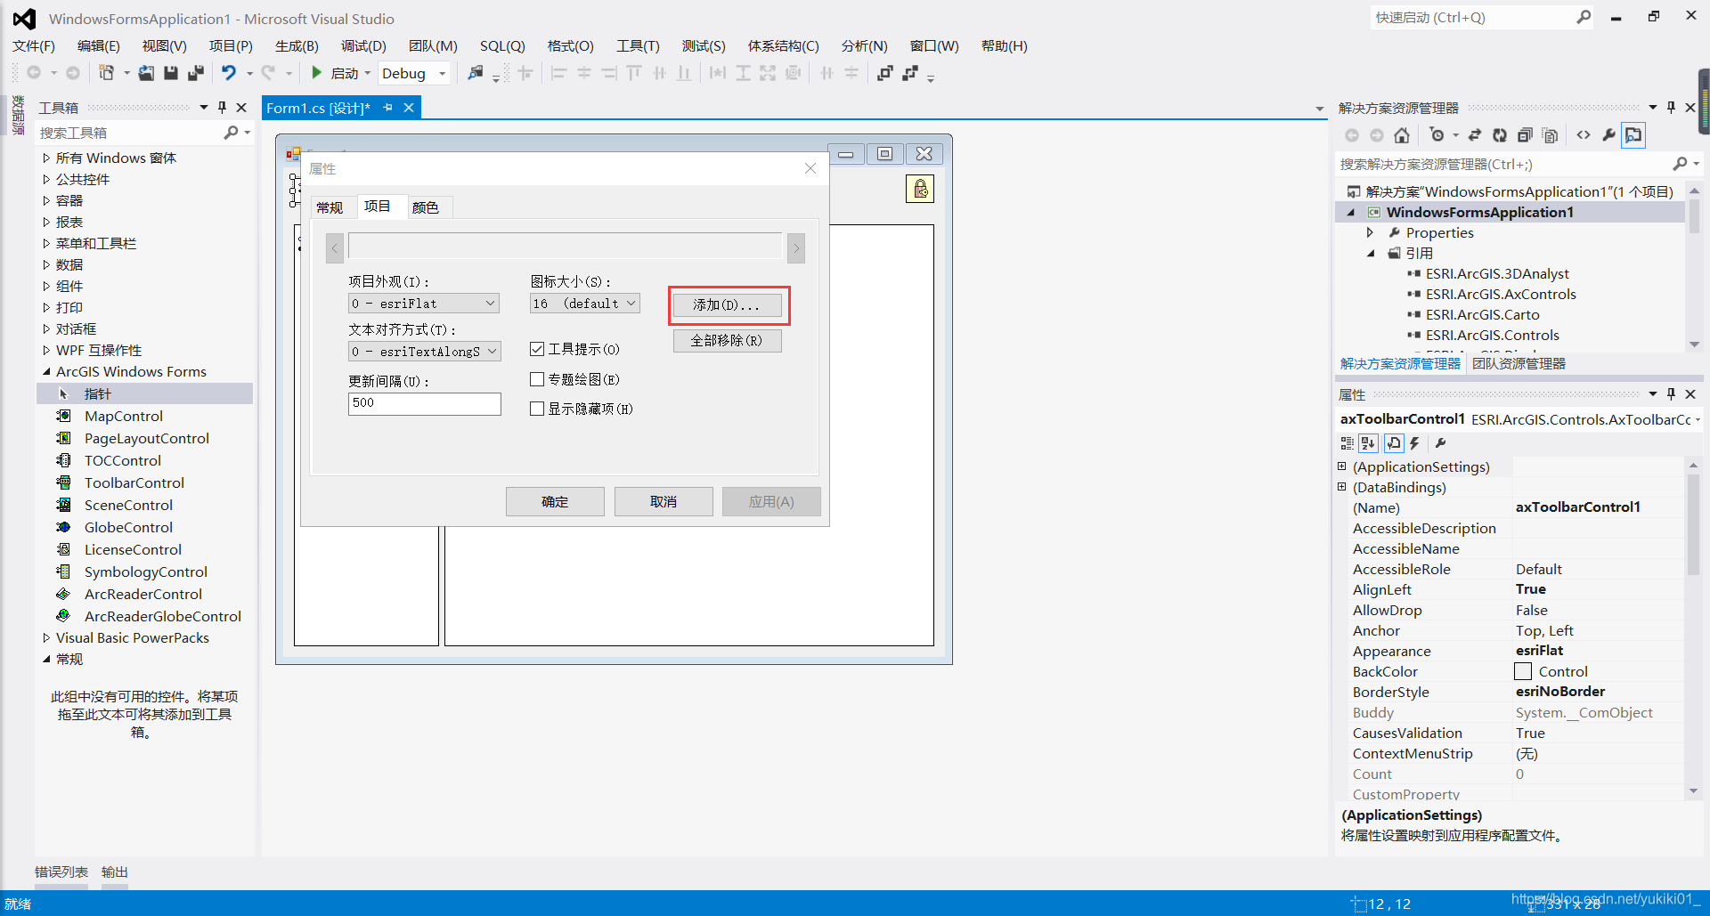Open the 错误列表 panel tab
This screenshot has width=1710, height=916.
coord(61,872)
